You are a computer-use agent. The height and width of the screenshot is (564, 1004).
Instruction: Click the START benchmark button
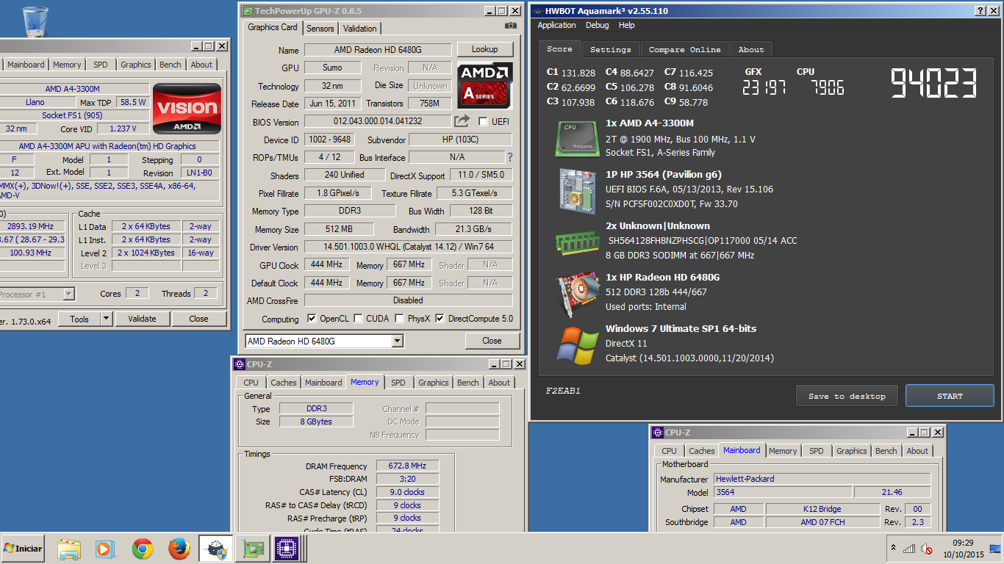tap(950, 396)
